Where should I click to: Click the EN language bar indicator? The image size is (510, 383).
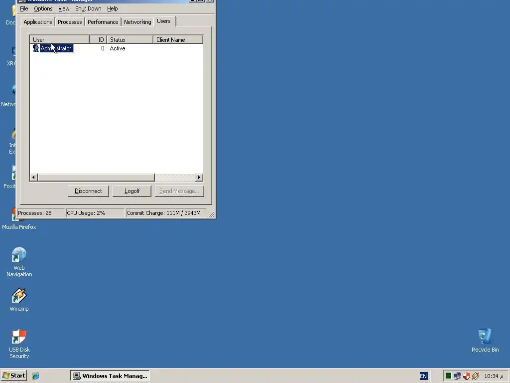(423, 376)
